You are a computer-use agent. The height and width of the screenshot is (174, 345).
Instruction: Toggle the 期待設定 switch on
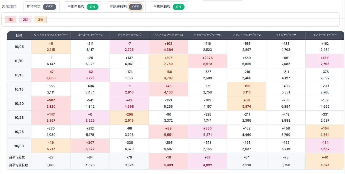point(49,7)
